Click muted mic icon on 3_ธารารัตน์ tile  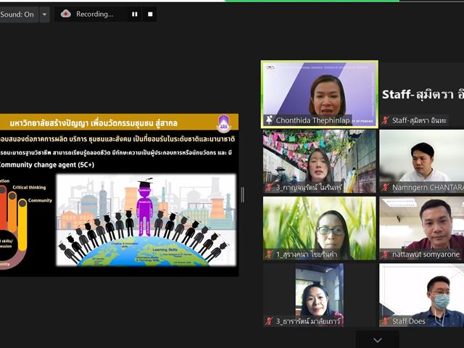coord(269,321)
